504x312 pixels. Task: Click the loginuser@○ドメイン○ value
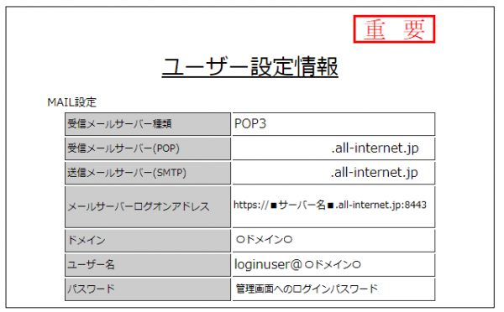(297, 264)
